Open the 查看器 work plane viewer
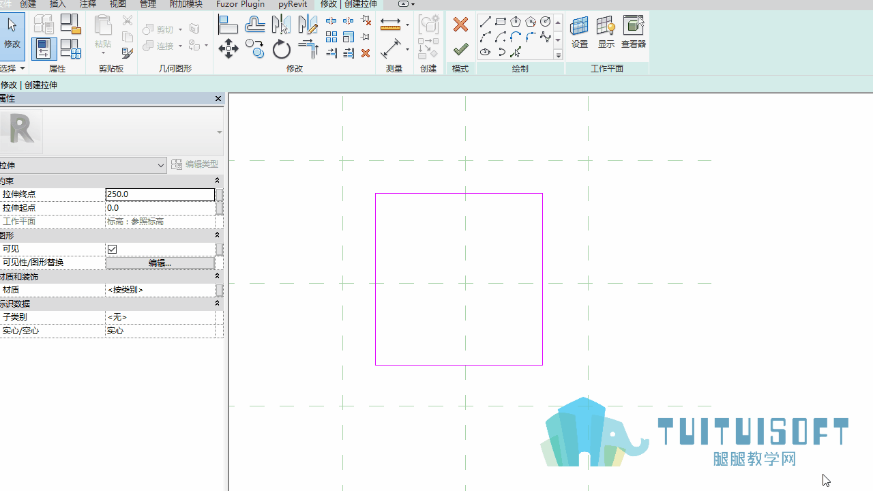873x491 pixels. (x=634, y=33)
